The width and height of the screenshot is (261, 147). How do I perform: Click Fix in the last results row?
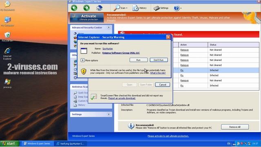pyautogui.click(x=182, y=86)
